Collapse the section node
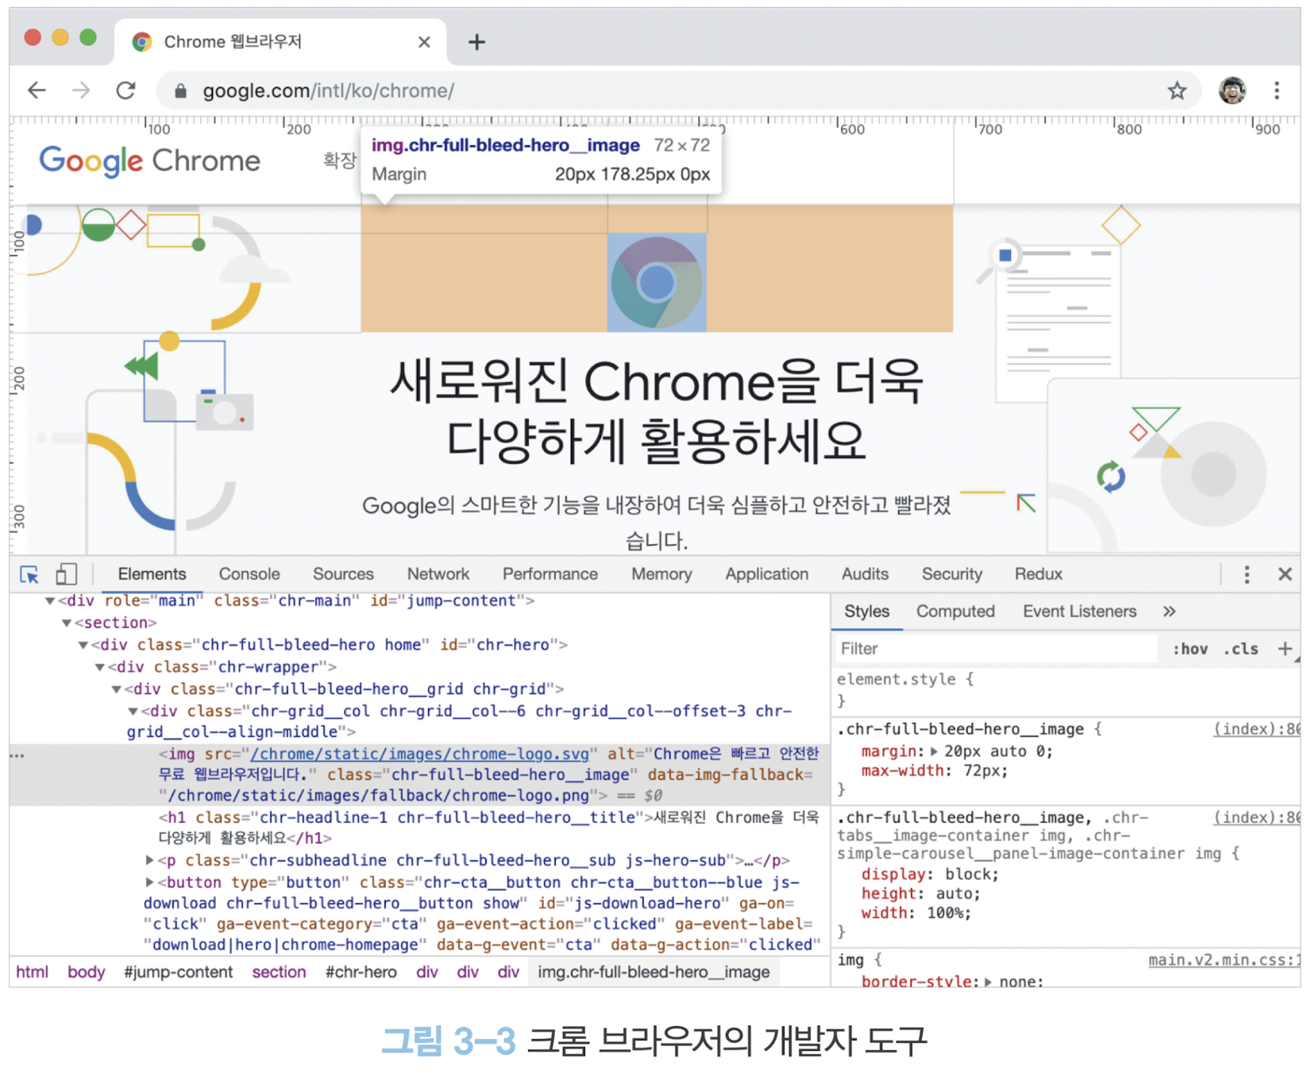Viewport: 1315px width, 1085px height. tap(67, 624)
